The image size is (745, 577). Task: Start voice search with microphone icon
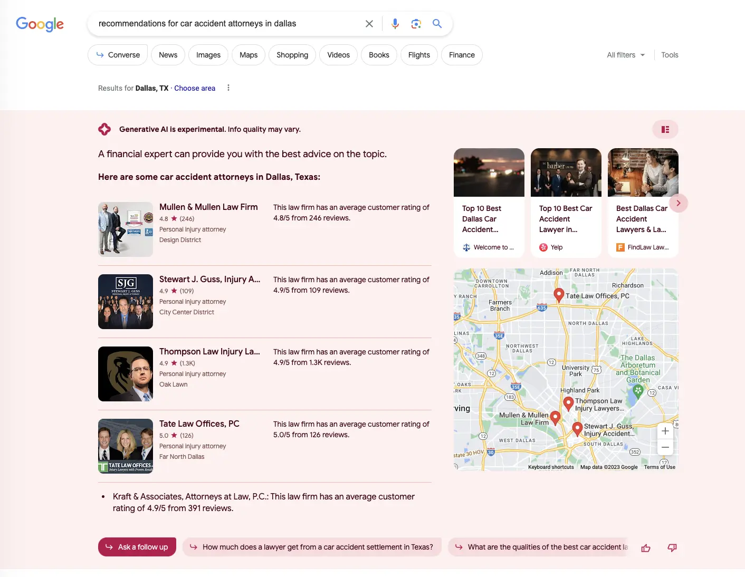click(x=395, y=24)
